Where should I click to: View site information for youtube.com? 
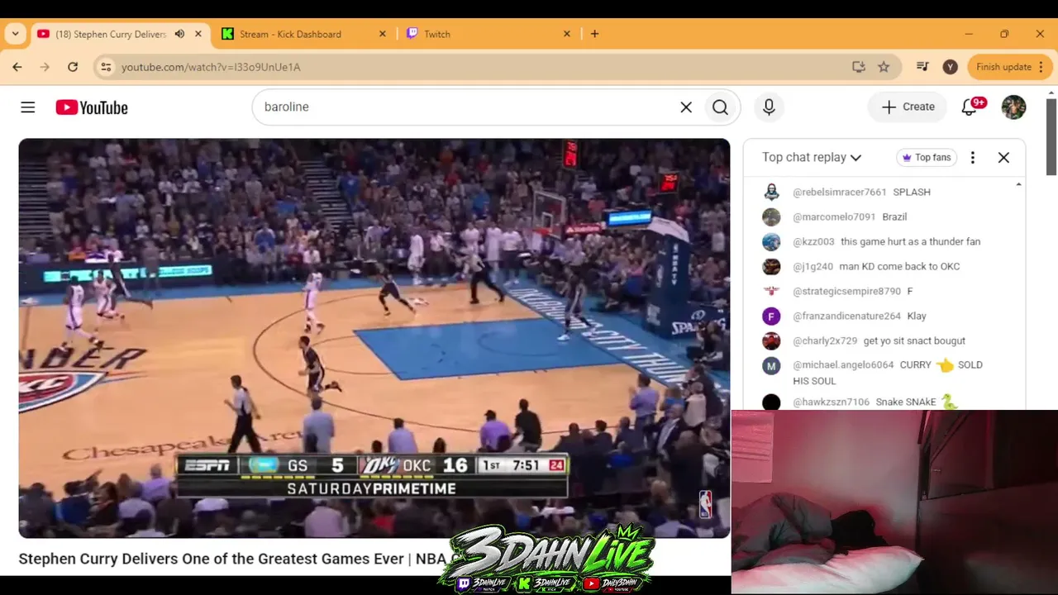point(106,67)
